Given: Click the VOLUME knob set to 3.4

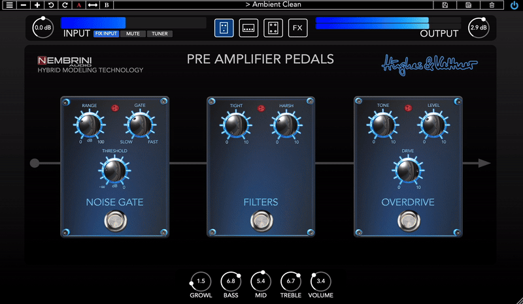Looking at the screenshot, I should click(x=320, y=281).
